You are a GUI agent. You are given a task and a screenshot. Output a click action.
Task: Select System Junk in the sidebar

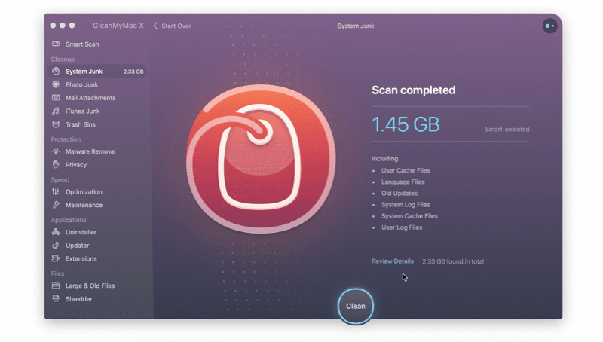point(97,71)
